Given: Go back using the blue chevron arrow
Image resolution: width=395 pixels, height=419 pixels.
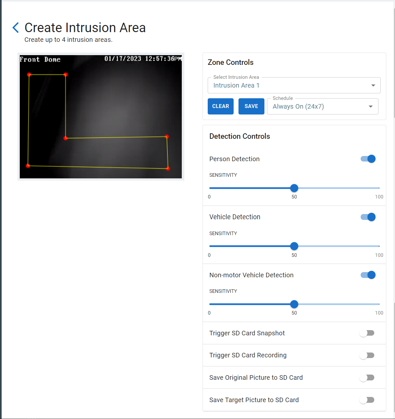Looking at the screenshot, I should tap(16, 28).
